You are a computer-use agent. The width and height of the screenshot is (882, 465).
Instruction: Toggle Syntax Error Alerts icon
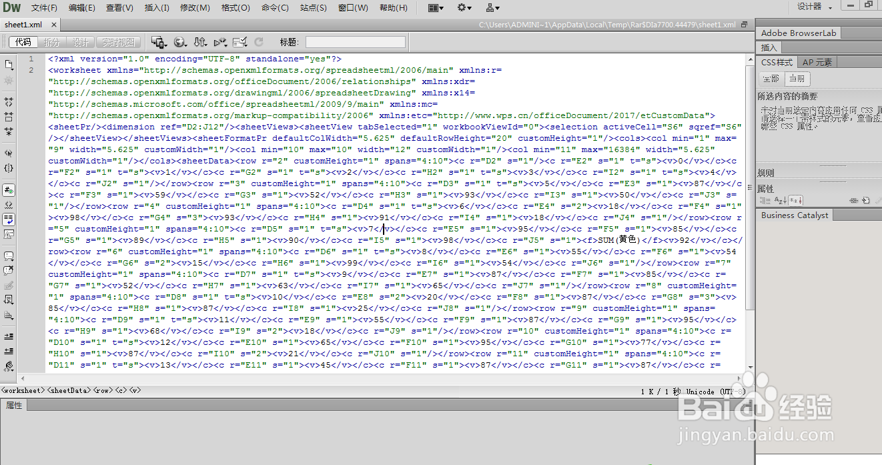pyautogui.click(x=9, y=234)
